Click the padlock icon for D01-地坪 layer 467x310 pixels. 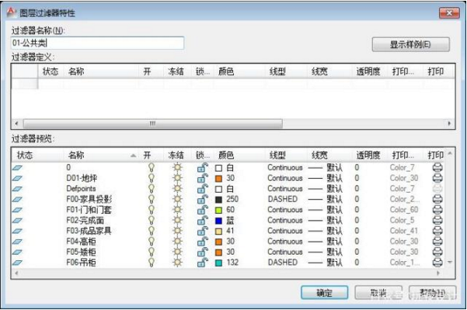pyautogui.click(x=203, y=178)
